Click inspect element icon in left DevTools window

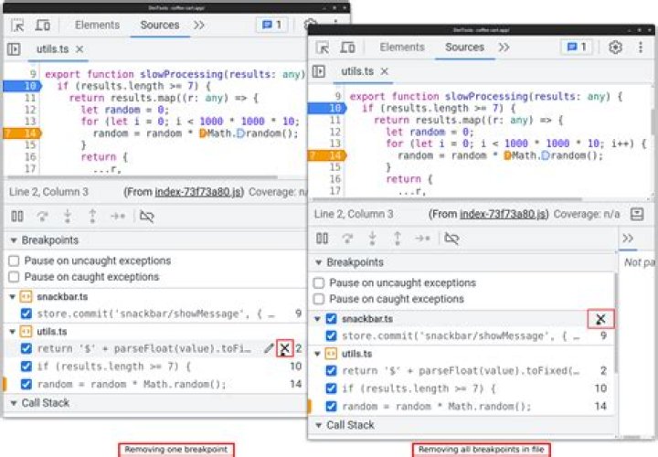[x=17, y=26]
